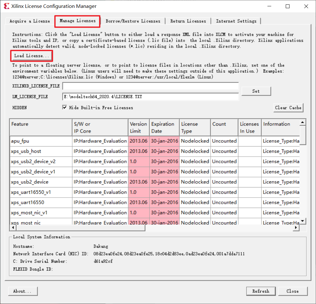Click the Load License button
The height and width of the screenshot is (304, 316).
tap(32, 56)
